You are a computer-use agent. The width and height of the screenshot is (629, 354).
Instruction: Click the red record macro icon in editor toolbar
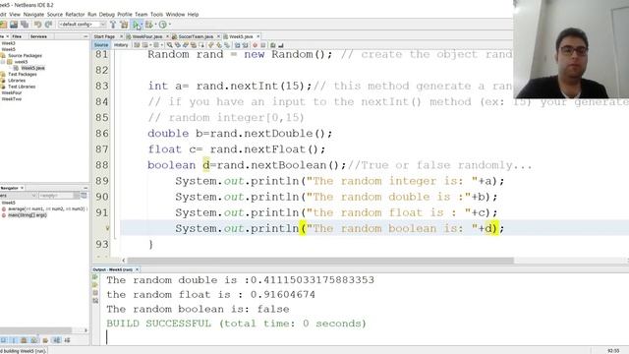pos(255,45)
